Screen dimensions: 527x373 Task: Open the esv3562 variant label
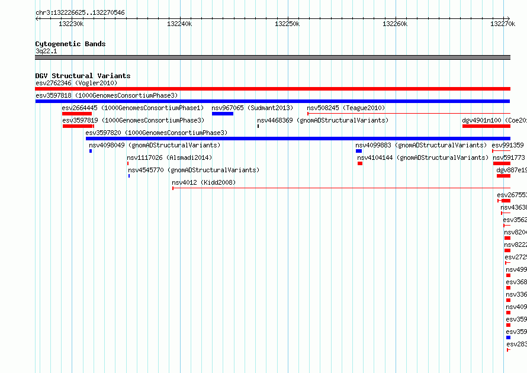515,220
